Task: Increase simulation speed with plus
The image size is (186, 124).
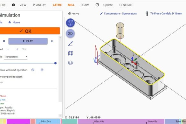Action: (17, 49)
